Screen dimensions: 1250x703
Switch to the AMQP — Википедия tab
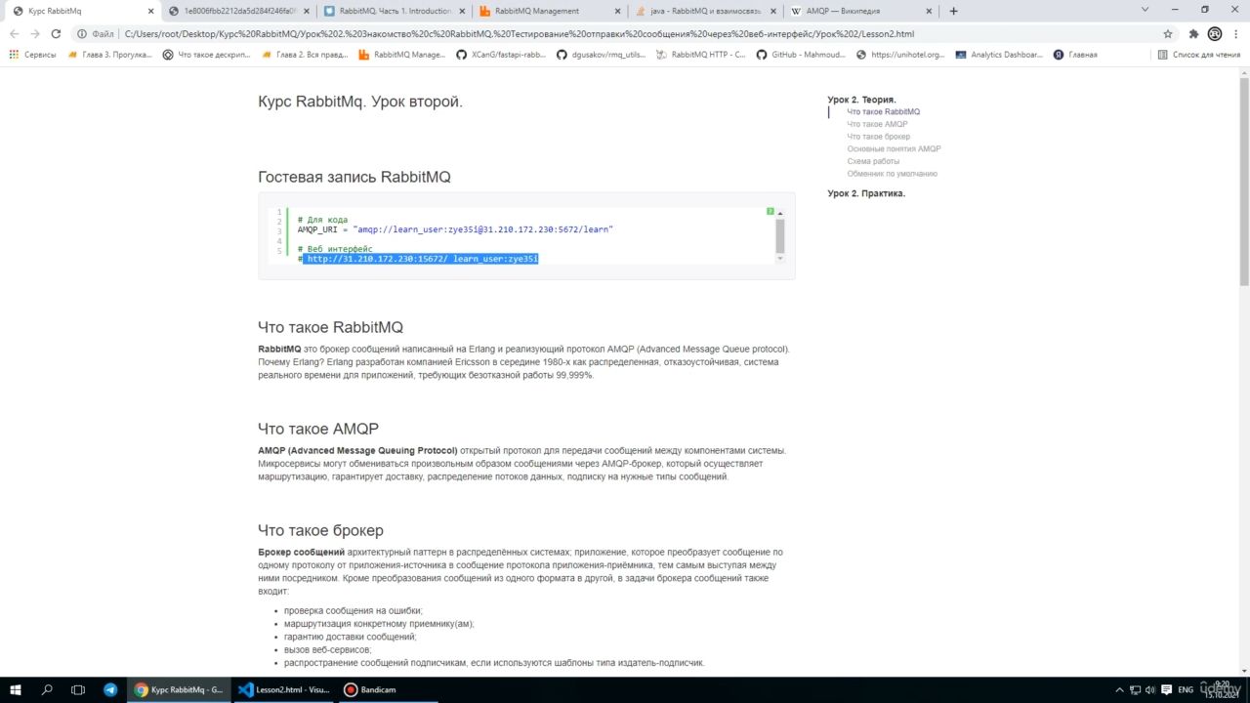coord(844,11)
